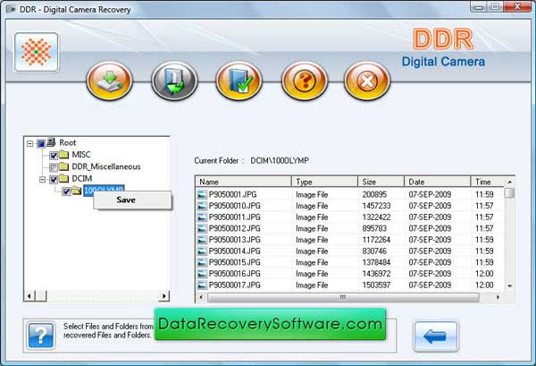The image size is (536, 366).
Task: Sort file list by Name column
Action: [x=243, y=182]
